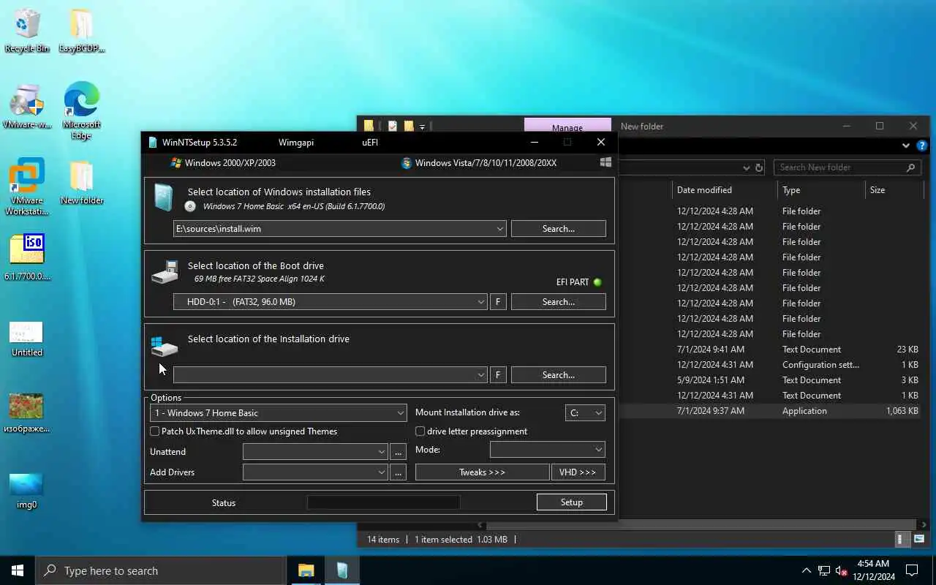Click the muted volume tray icon
The height and width of the screenshot is (585, 936).
[x=841, y=570]
